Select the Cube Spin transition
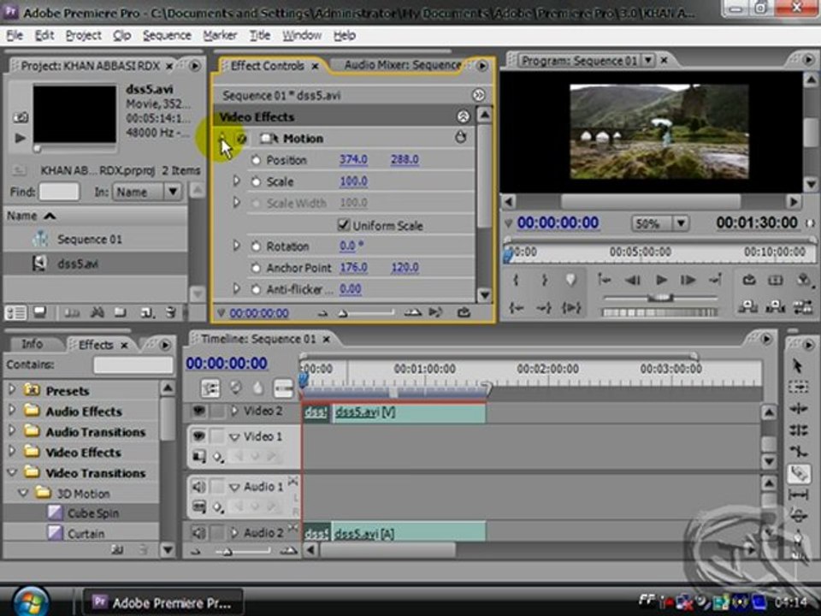Image resolution: width=821 pixels, height=616 pixels. tap(92, 512)
